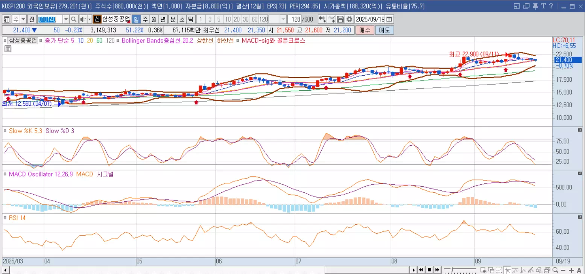The height and width of the screenshot is (274, 585).
Task: Click the 삼성중공업 chart legend label
Action: point(23,40)
